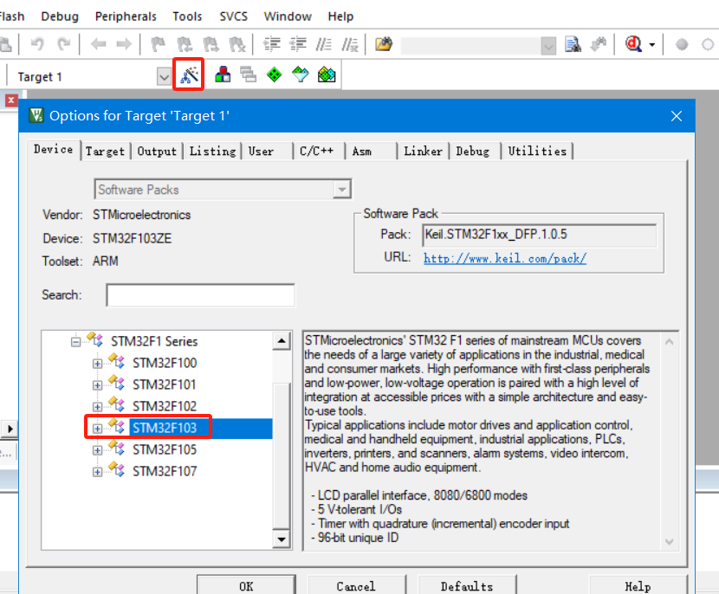Select the Device tab
This screenshot has width=719, height=594.
pyautogui.click(x=53, y=150)
